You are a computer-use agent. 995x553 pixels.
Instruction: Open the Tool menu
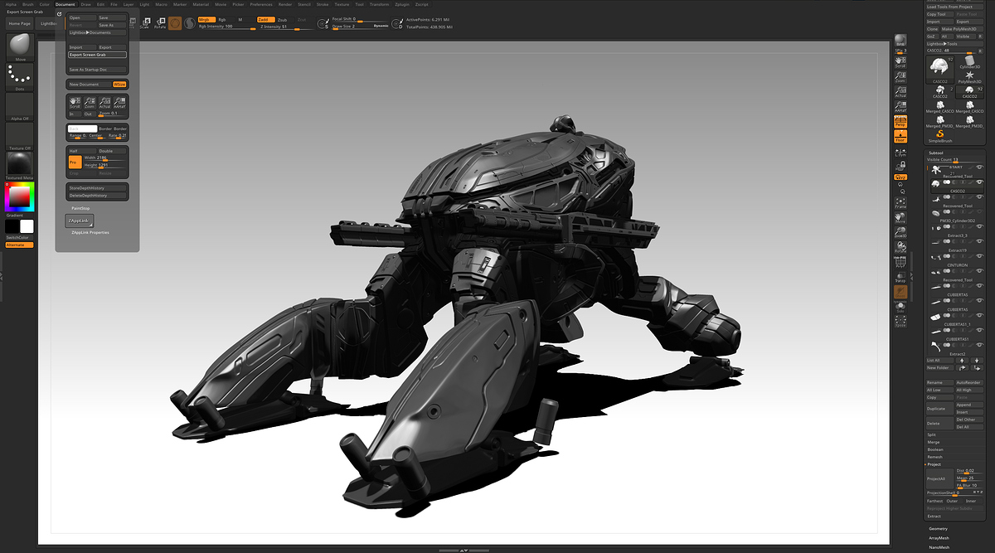coord(359,4)
